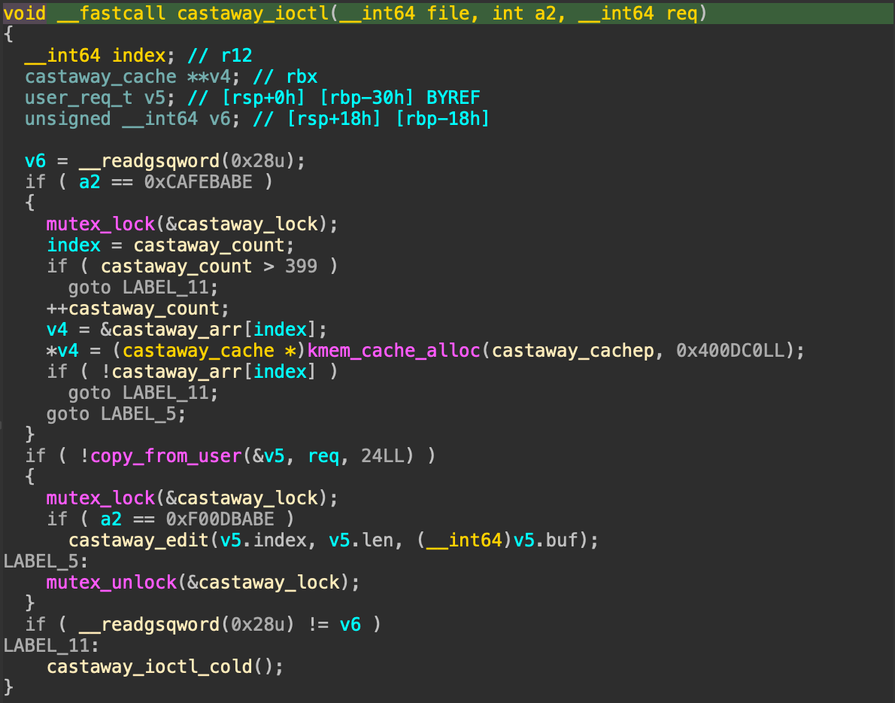Click the castaway_edit function call

[x=138, y=540]
